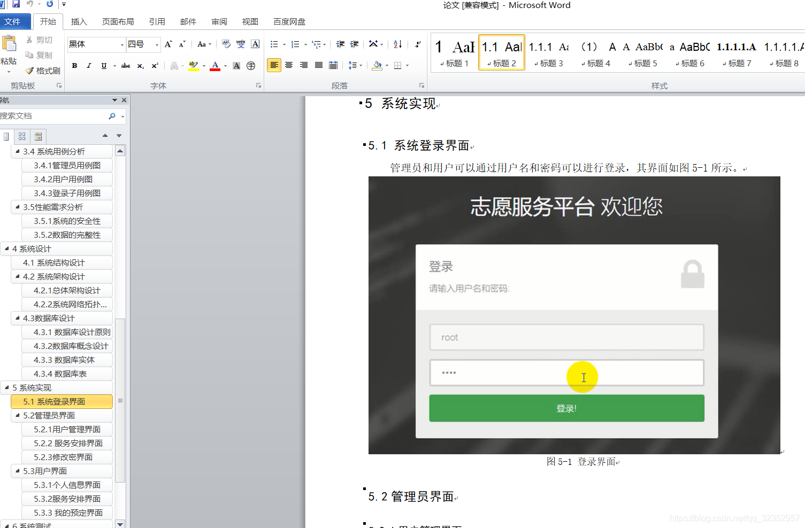Click the numbered list icon

coord(295,44)
